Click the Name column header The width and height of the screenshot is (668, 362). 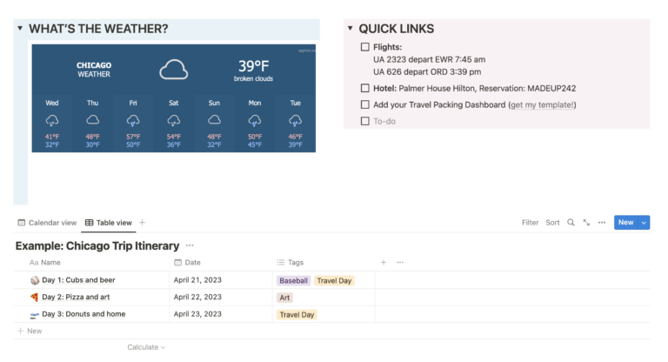(x=44, y=262)
